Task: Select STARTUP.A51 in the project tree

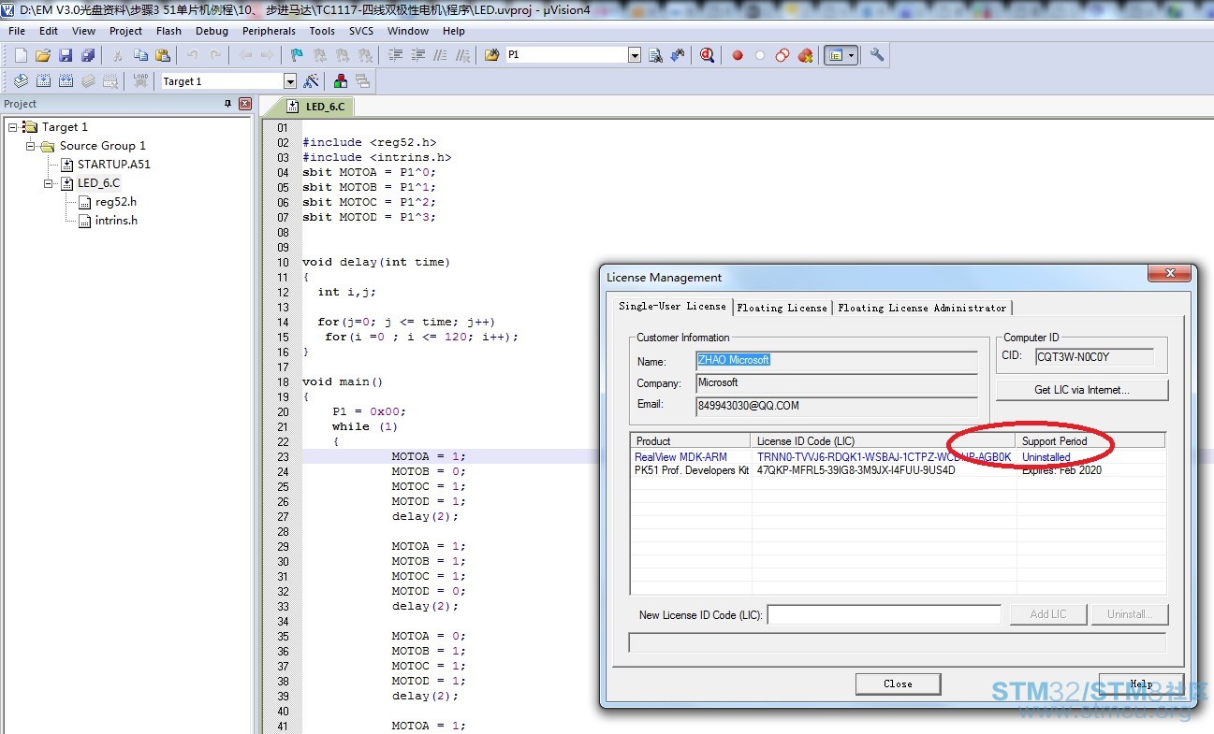Action: 113,164
